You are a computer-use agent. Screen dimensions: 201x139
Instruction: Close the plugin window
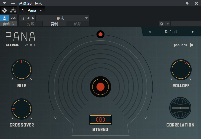click(196, 3)
